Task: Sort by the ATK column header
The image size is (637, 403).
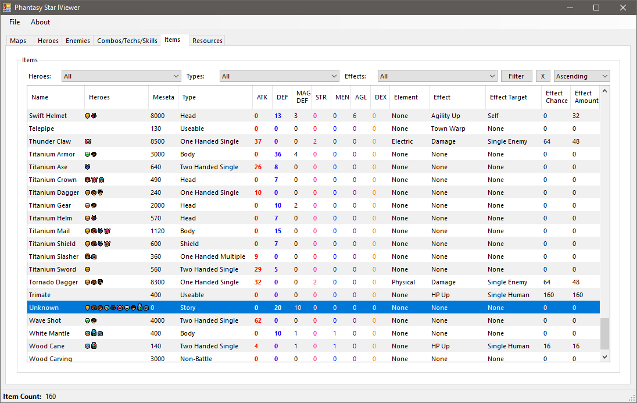Action: [263, 97]
